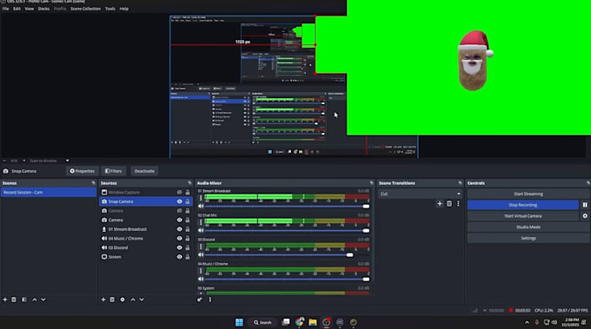Open the Scene Collection menu

85,9
